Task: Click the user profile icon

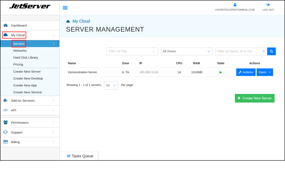Action: pyautogui.click(x=235, y=5)
